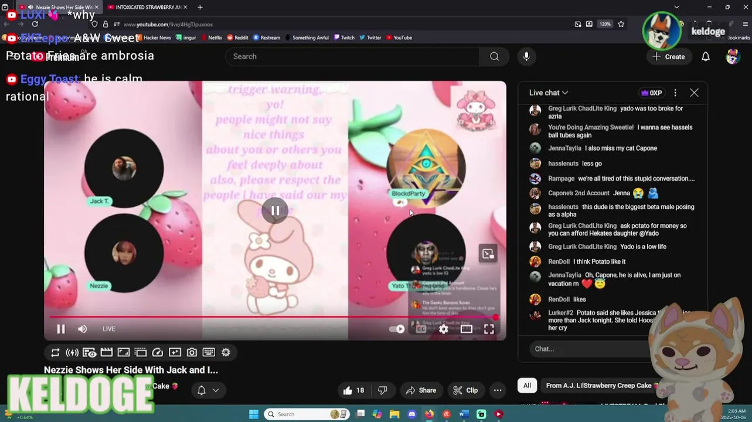Toggle closed captions in the player
752x422 pixels.
click(421, 329)
